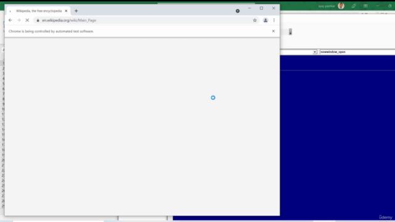Open the newwindow_open procedure dropdown
Image resolution: width=395 pixels, height=222 pixels.
click(357, 52)
